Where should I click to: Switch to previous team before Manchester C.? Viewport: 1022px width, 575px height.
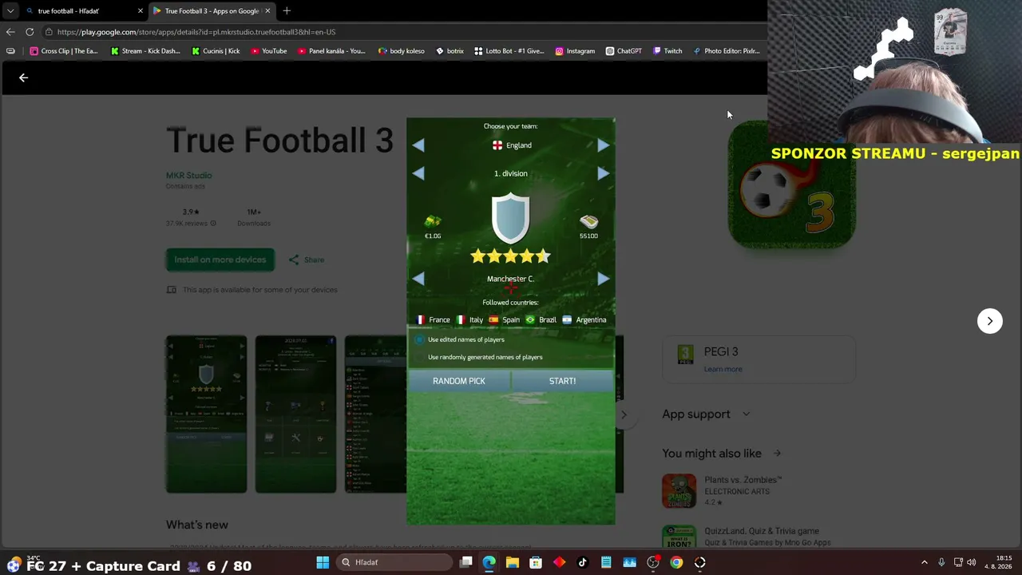pos(418,279)
